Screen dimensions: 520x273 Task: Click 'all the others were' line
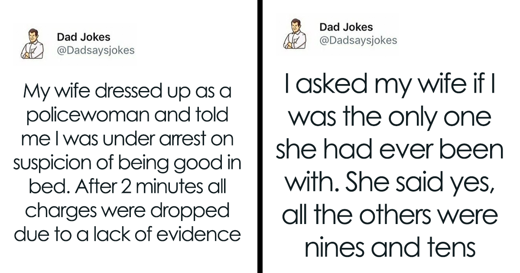(390, 215)
